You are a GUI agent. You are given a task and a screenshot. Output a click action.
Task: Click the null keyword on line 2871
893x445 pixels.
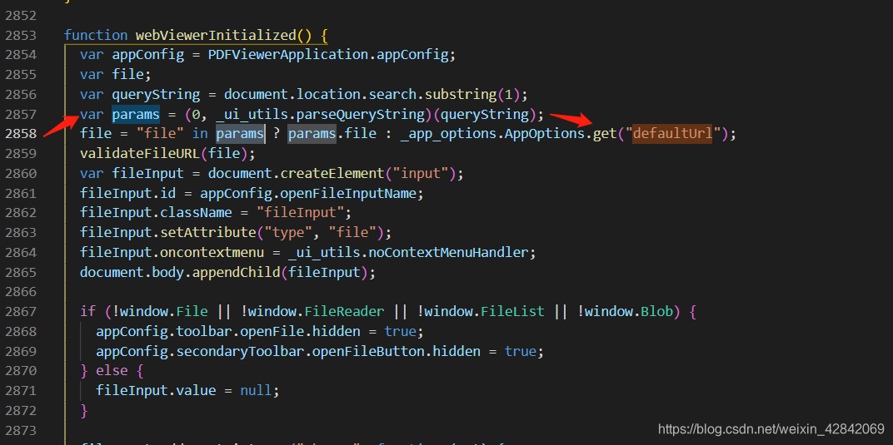pos(257,391)
